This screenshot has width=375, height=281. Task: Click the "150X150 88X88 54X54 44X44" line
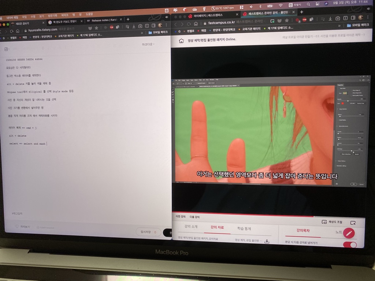[24, 59]
